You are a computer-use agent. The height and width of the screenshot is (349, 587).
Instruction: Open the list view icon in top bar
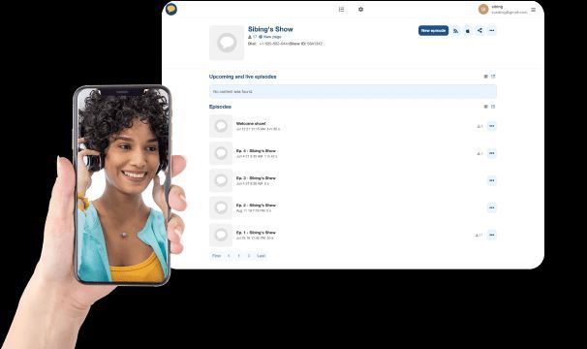coord(341,9)
